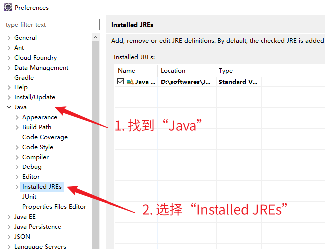Open Code Coverage preferences
The width and height of the screenshot is (325, 249).
[45, 137]
